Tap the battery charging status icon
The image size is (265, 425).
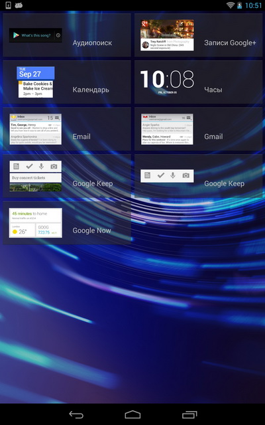240,5
